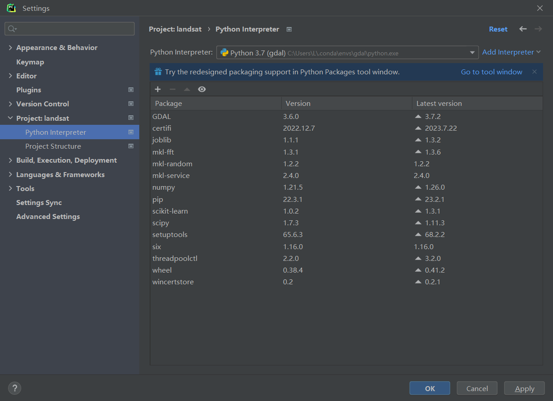
Task: Select the mkl-random package row
Action: tap(347, 164)
